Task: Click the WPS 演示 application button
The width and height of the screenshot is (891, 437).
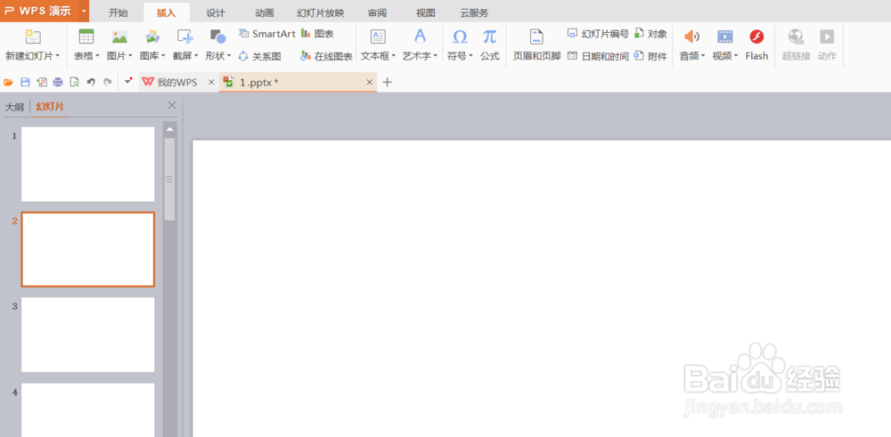Action: pyautogui.click(x=40, y=11)
